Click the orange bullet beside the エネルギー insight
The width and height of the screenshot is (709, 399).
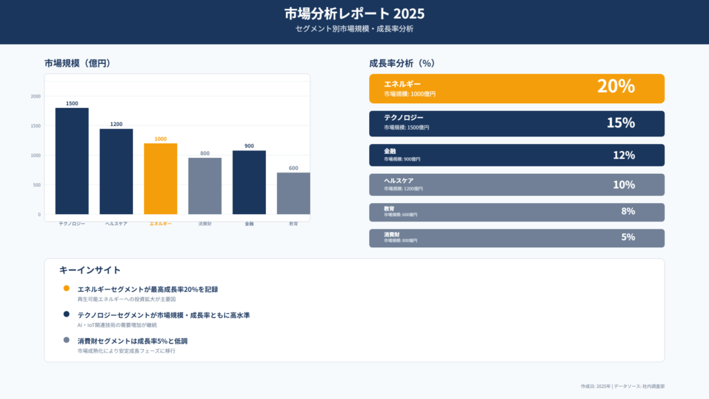(x=66, y=288)
